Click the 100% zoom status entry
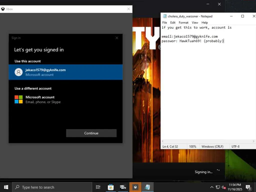This screenshot has height=192, width=256. [193, 146]
